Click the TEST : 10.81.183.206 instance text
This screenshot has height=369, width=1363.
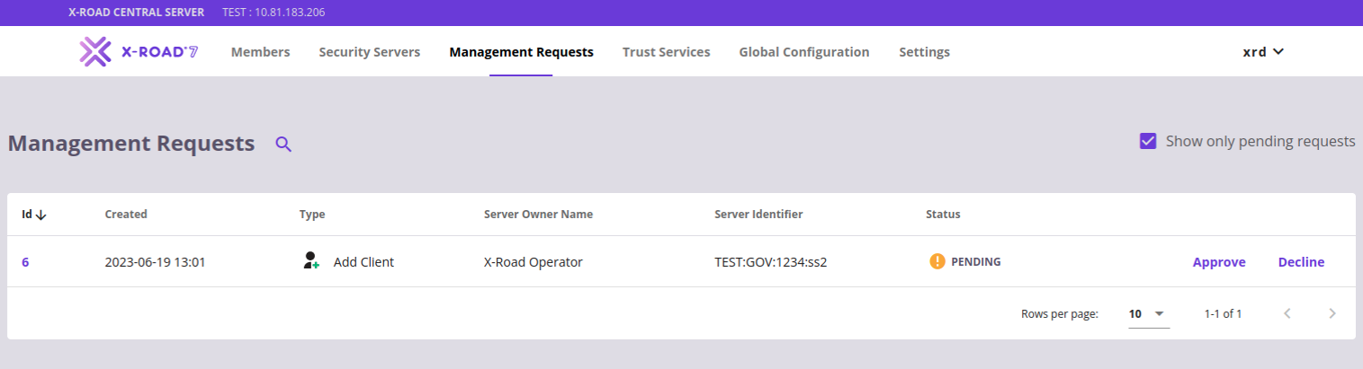273,13
